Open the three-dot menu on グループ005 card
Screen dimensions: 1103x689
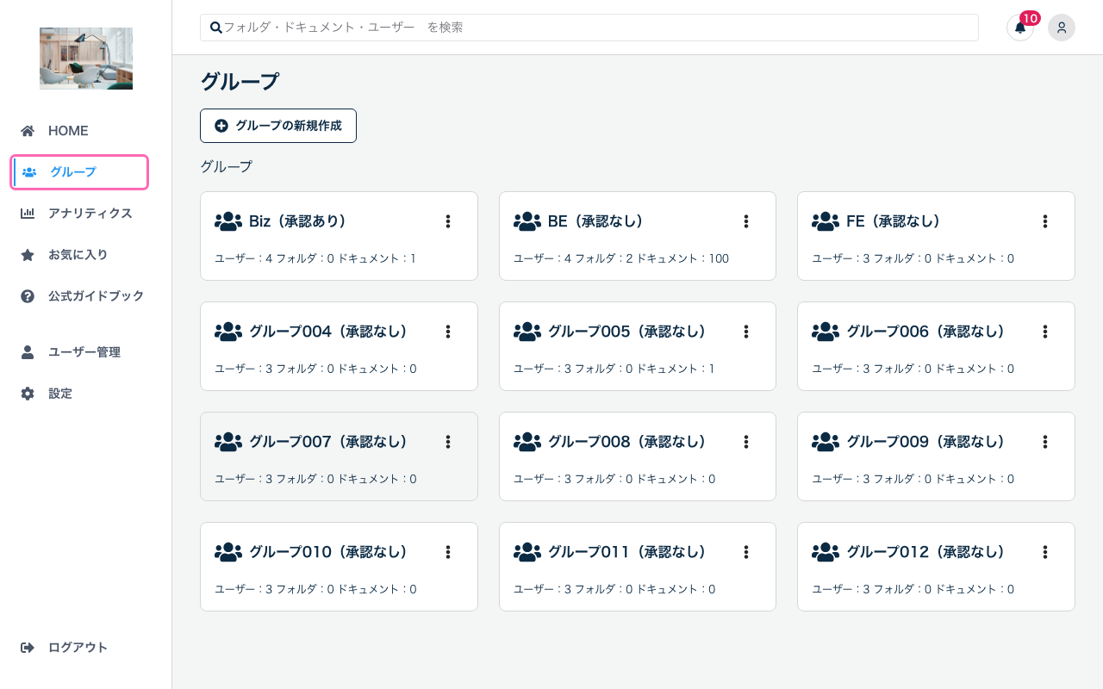746,331
